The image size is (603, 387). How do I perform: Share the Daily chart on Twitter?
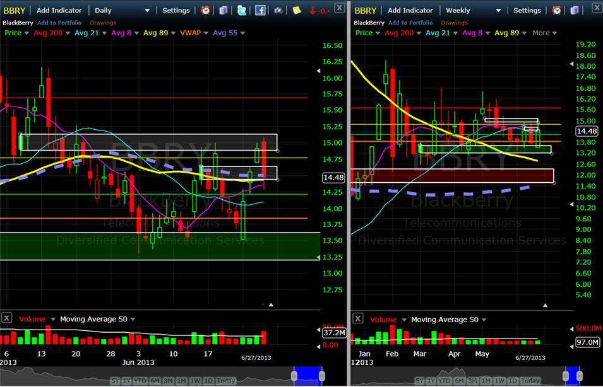(242, 10)
